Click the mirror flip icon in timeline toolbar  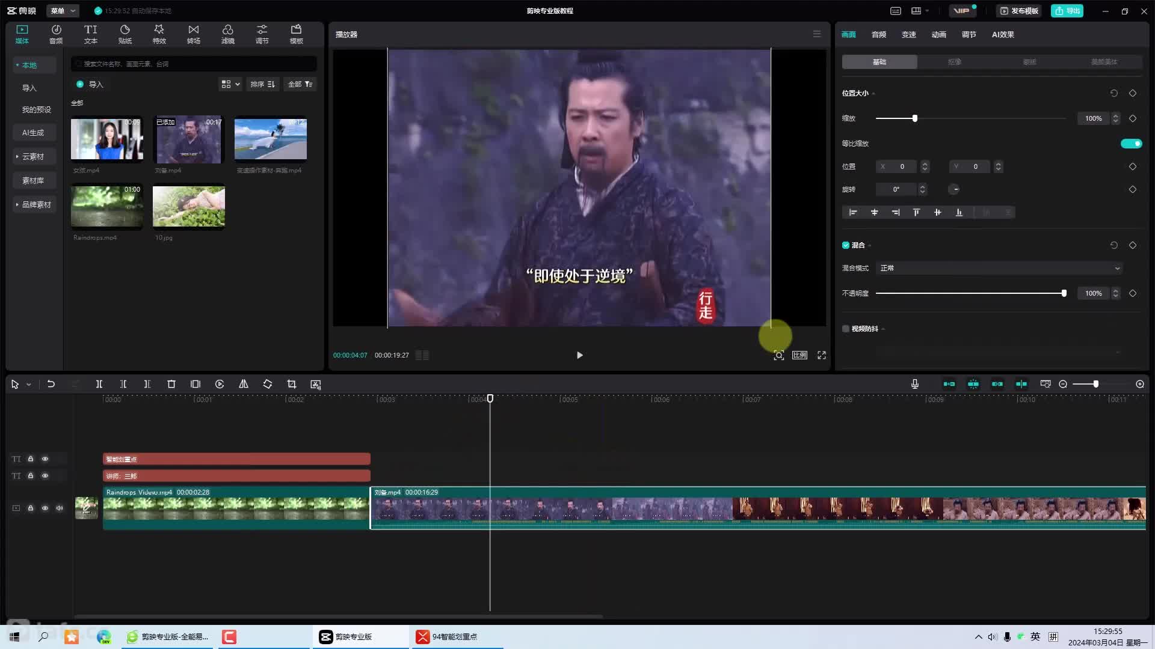(244, 384)
